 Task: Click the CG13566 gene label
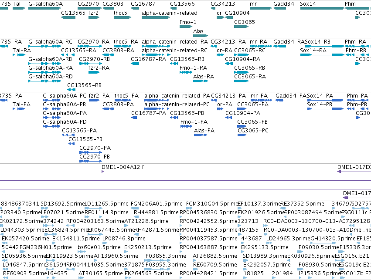tap(182, 4)
